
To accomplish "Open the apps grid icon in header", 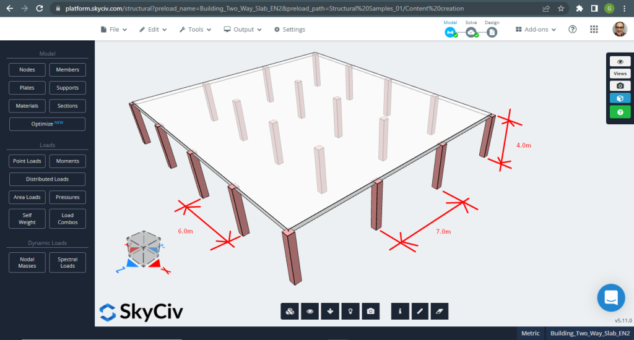I will coord(594,29).
